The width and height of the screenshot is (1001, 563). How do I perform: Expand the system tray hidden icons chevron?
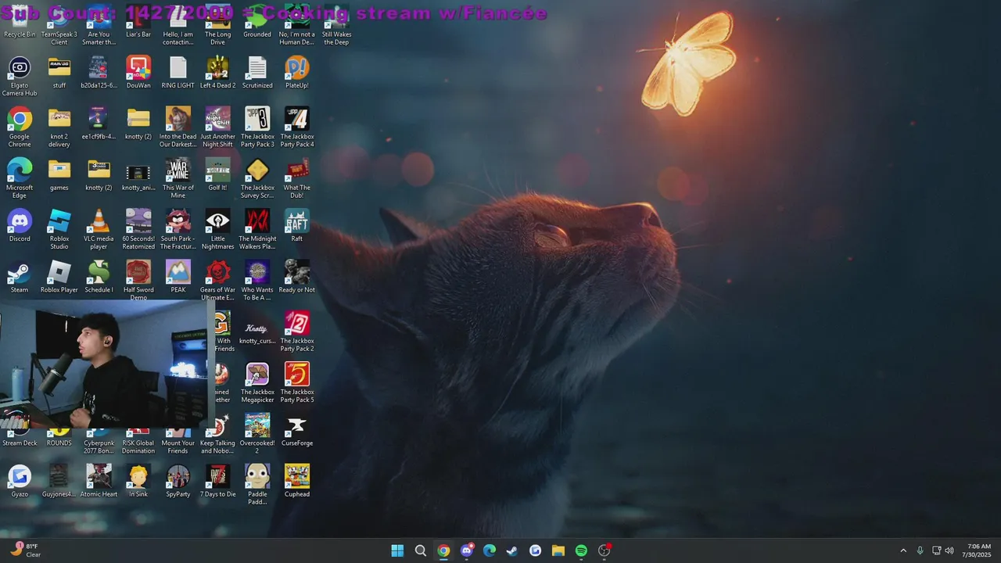point(903,550)
